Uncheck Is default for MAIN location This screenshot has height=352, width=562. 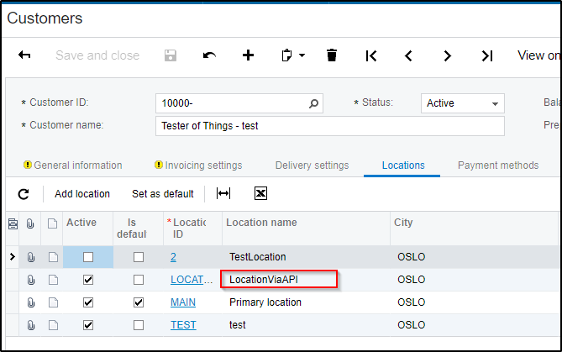[x=139, y=302]
